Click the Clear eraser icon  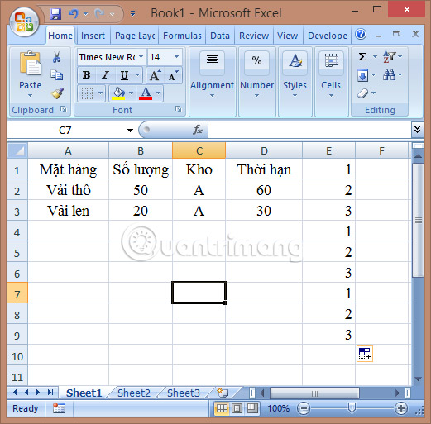tap(363, 93)
